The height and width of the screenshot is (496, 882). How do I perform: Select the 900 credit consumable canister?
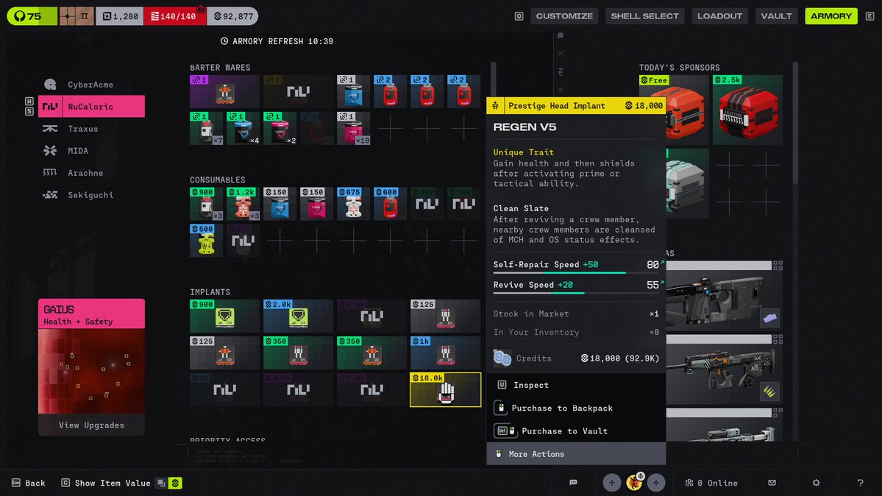(207, 204)
